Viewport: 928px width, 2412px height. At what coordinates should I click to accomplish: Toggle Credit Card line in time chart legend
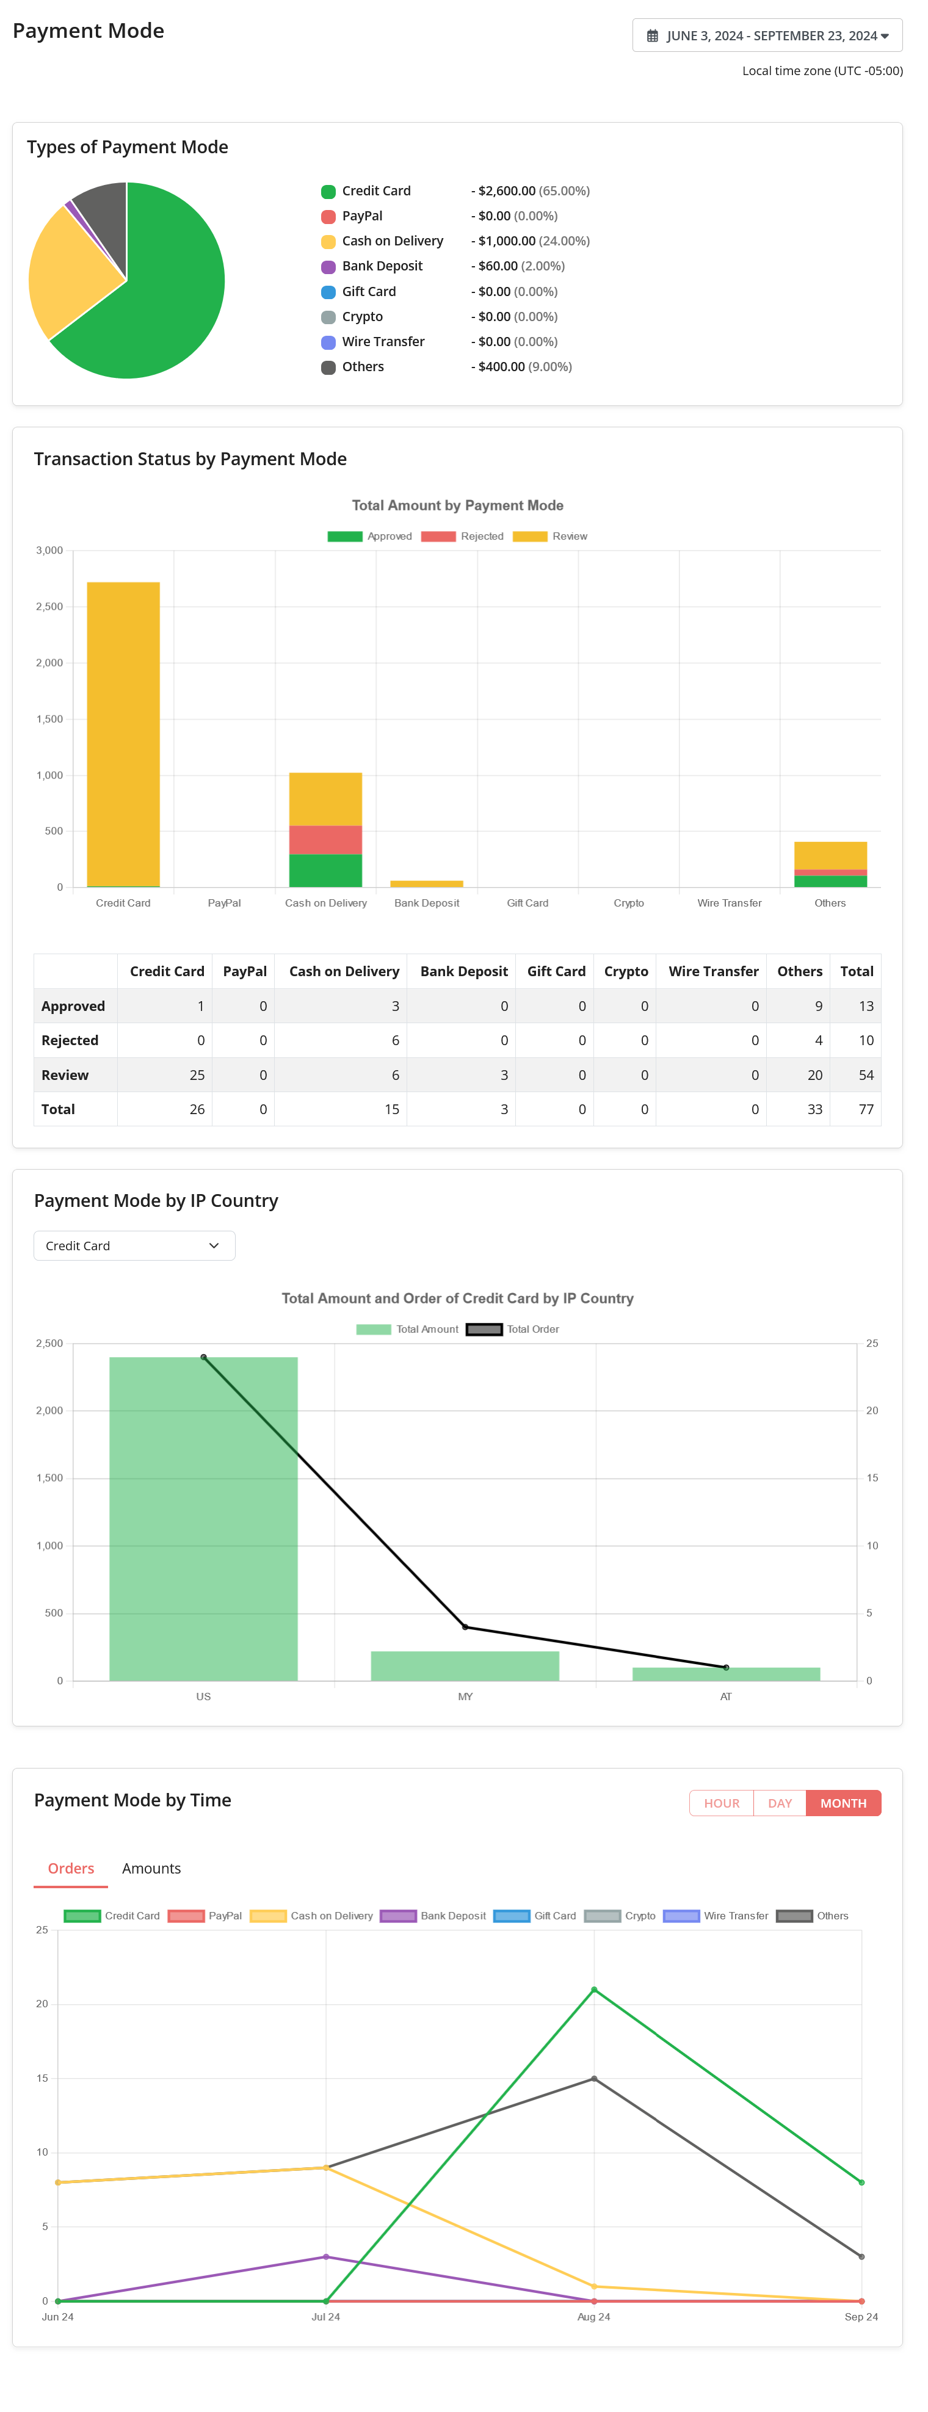click(x=112, y=1916)
